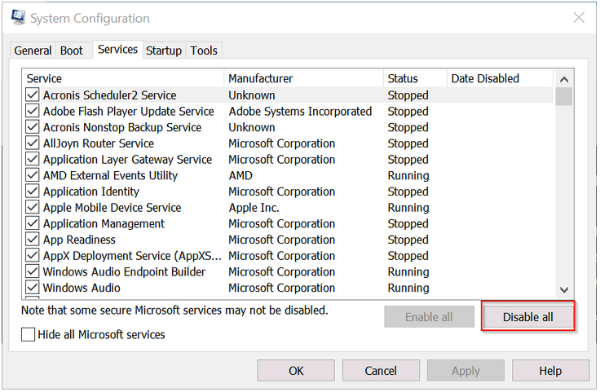Sort by the Service column header
This screenshot has width=600, height=392.
click(x=123, y=78)
